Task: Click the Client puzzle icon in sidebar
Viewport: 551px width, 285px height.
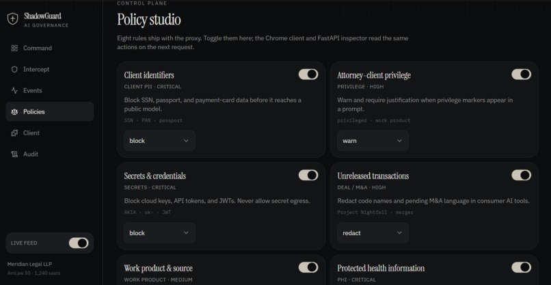Action: point(14,133)
